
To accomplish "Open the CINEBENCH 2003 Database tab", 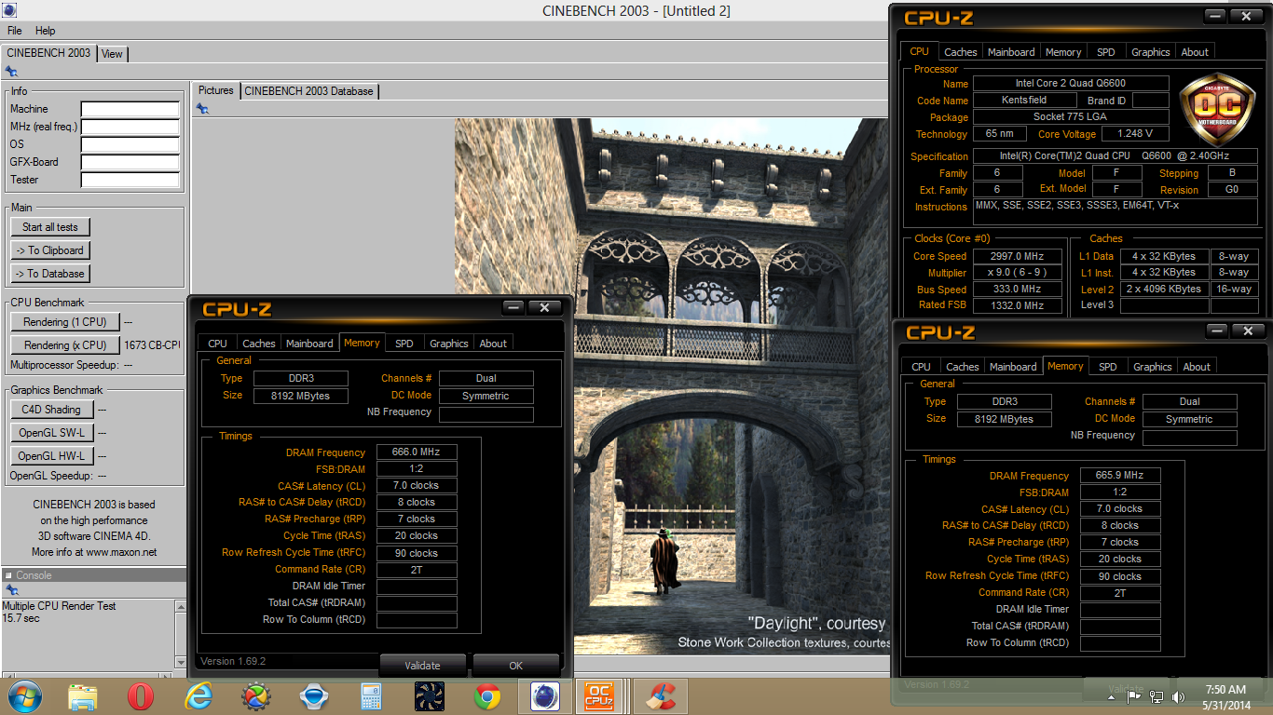I will (308, 91).
